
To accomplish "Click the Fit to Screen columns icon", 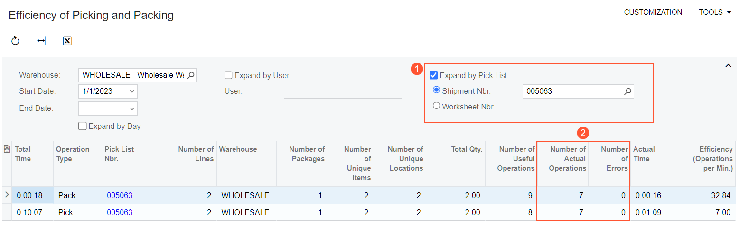I will (41, 41).
